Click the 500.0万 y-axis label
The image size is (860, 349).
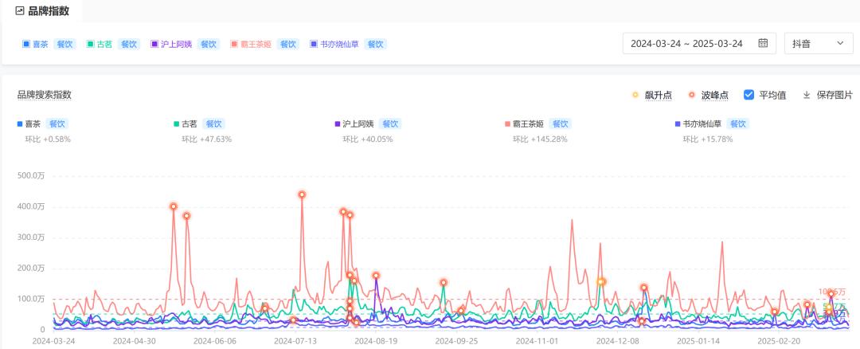point(33,175)
